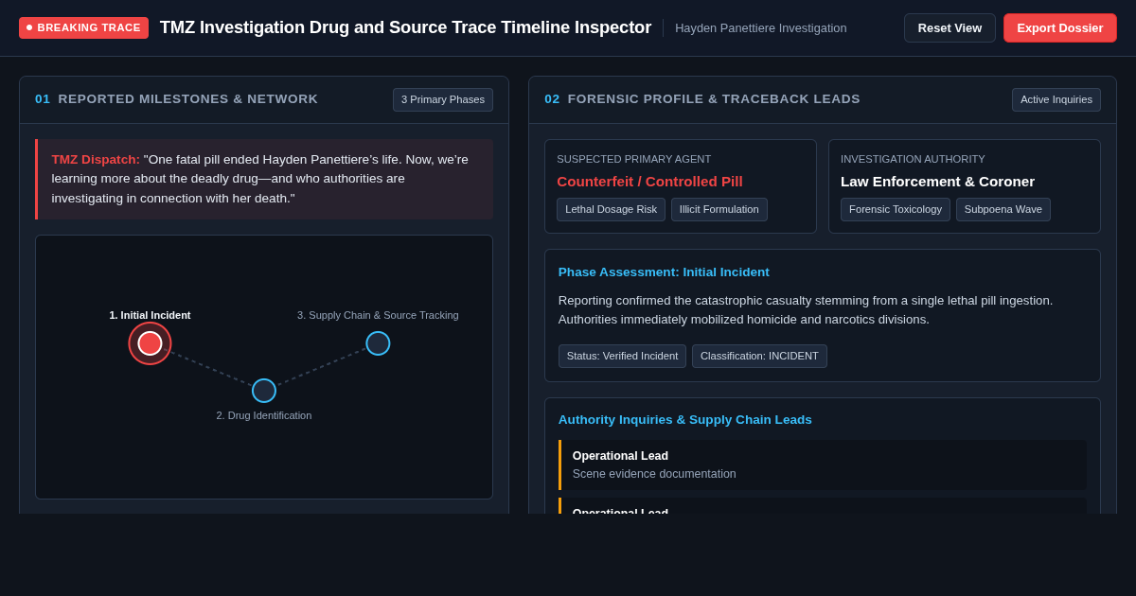Click the 'Investigation Authority' label
This screenshot has height=596, width=1136.
tap(913, 159)
